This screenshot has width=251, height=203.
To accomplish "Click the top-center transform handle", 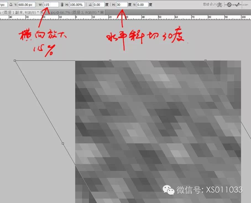I will click(x=110, y=61).
